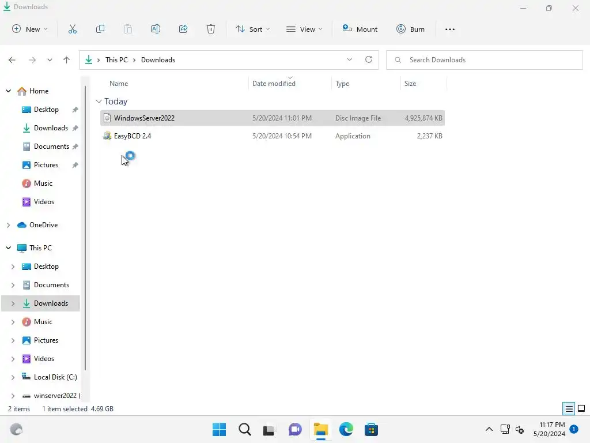Switch to large thumbnails view layout
This screenshot has height=443, width=590.
pos(581,409)
